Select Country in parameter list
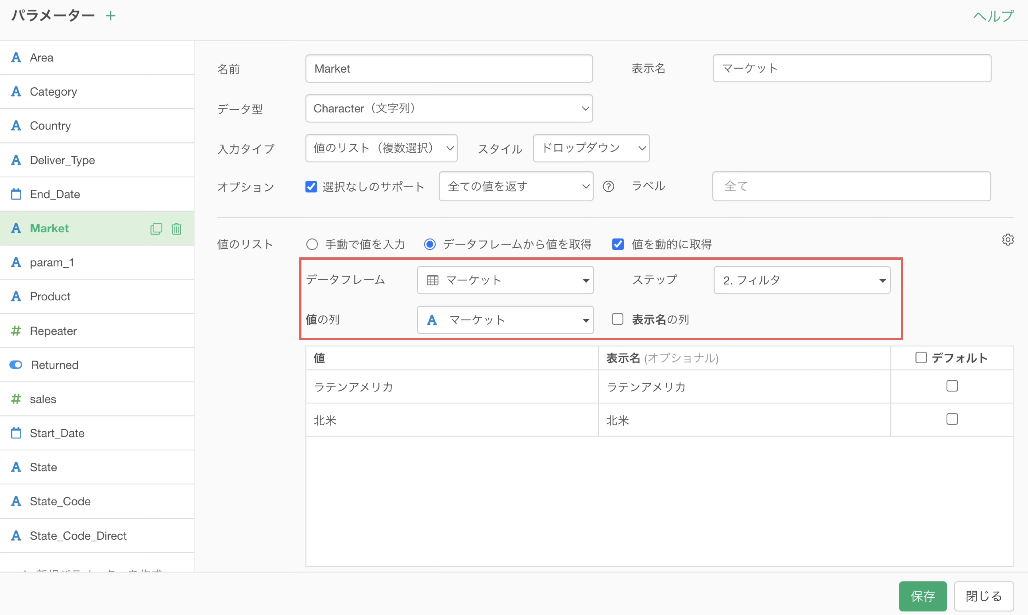 [50, 126]
